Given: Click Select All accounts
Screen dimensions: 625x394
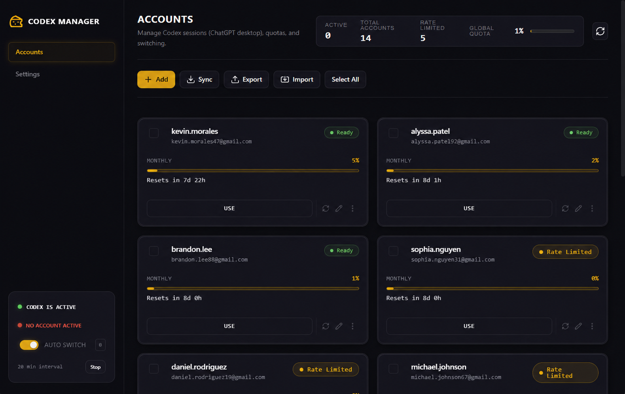Looking at the screenshot, I should click(345, 80).
